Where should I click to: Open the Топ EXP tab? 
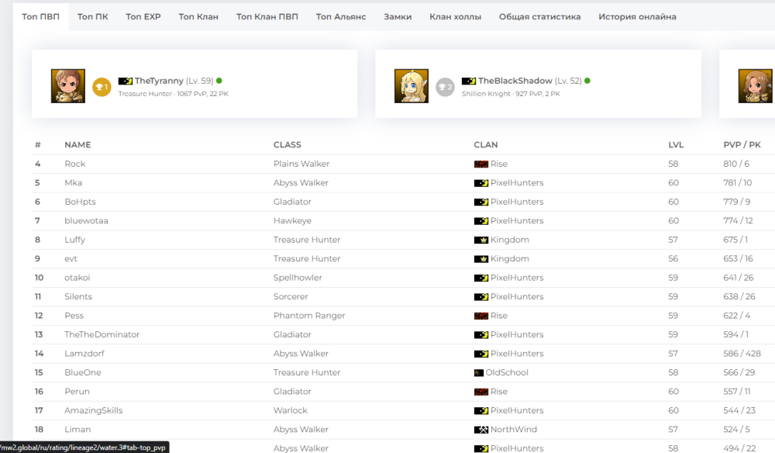143,16
